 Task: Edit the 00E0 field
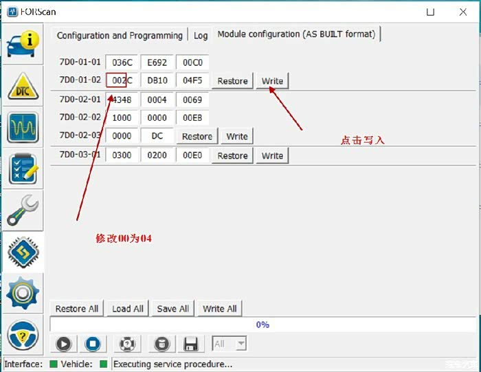(192, 155)
